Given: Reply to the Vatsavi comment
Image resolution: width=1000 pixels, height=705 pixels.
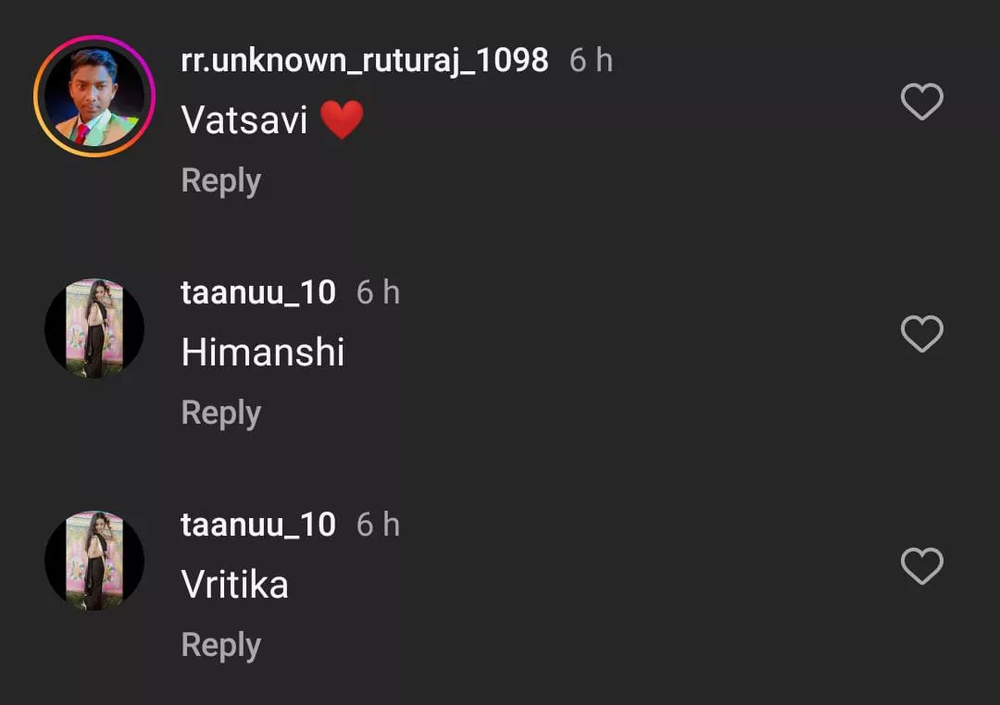Looking at the screenshot, I should 220,180.
